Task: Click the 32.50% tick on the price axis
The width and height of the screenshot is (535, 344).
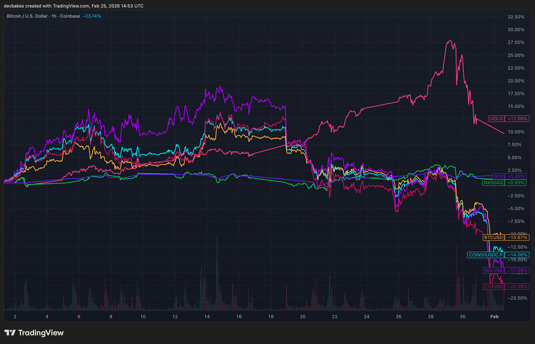Action: (x=516, y=17)
